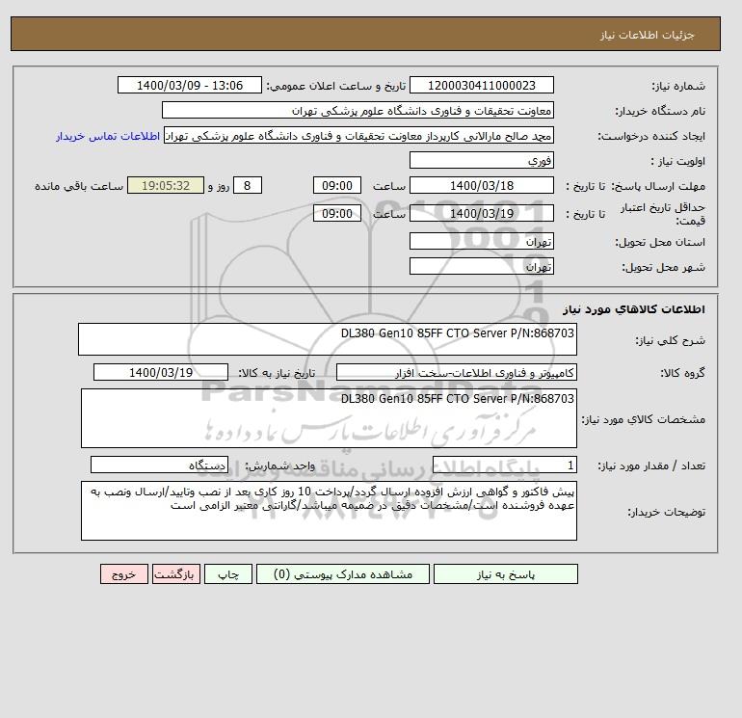Screen dimensions: 742x718
Task: Click the item specifications text box
Action: tap(329, 418)
